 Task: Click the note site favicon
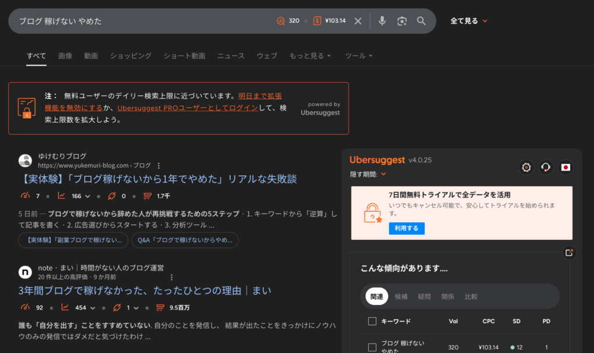point(26,272)
